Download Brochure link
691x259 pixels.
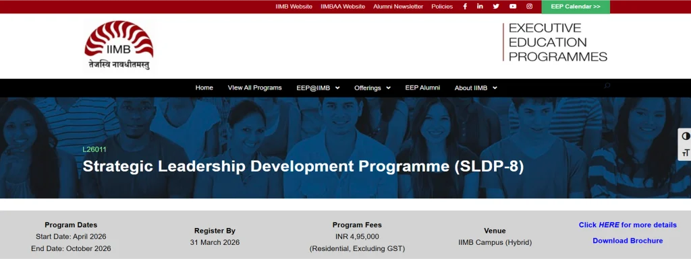pyautogui.click(x=628, y=241)
